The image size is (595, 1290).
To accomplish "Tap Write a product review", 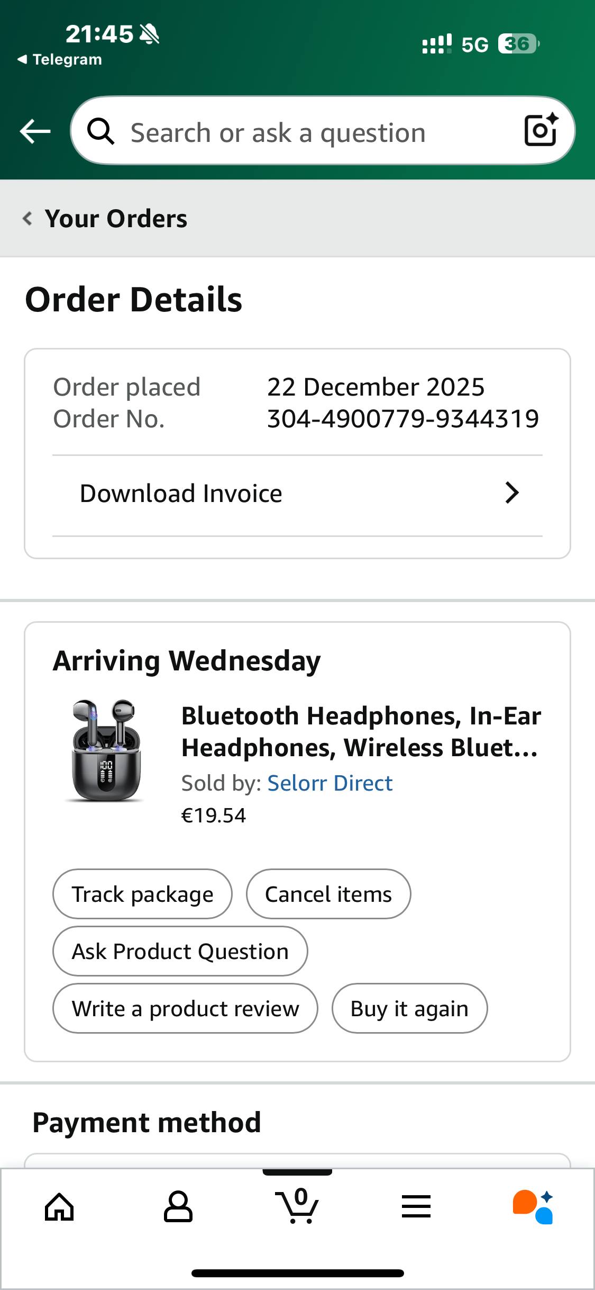I will pos(185,1009).
